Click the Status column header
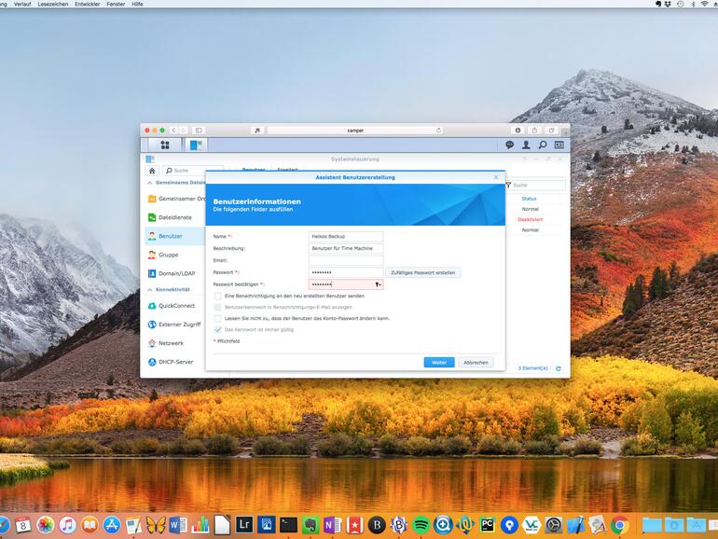This screenshot has width=718, height=539. point(529,199)
